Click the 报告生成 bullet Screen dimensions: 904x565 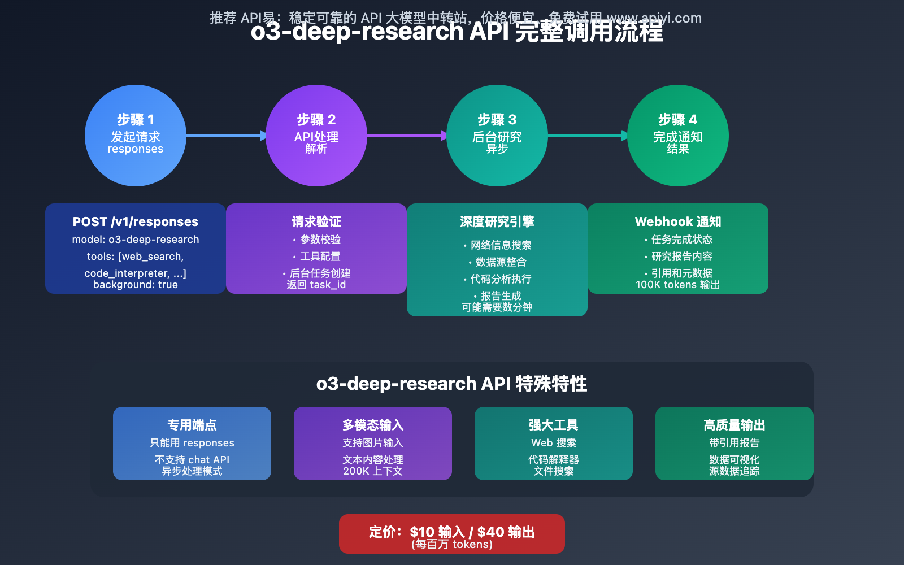(x=497, y=296)
